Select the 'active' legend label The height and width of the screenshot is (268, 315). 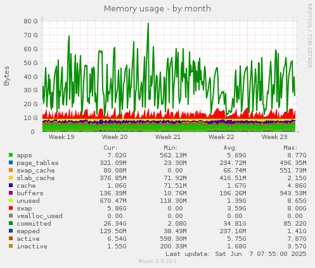click(28, 239)
